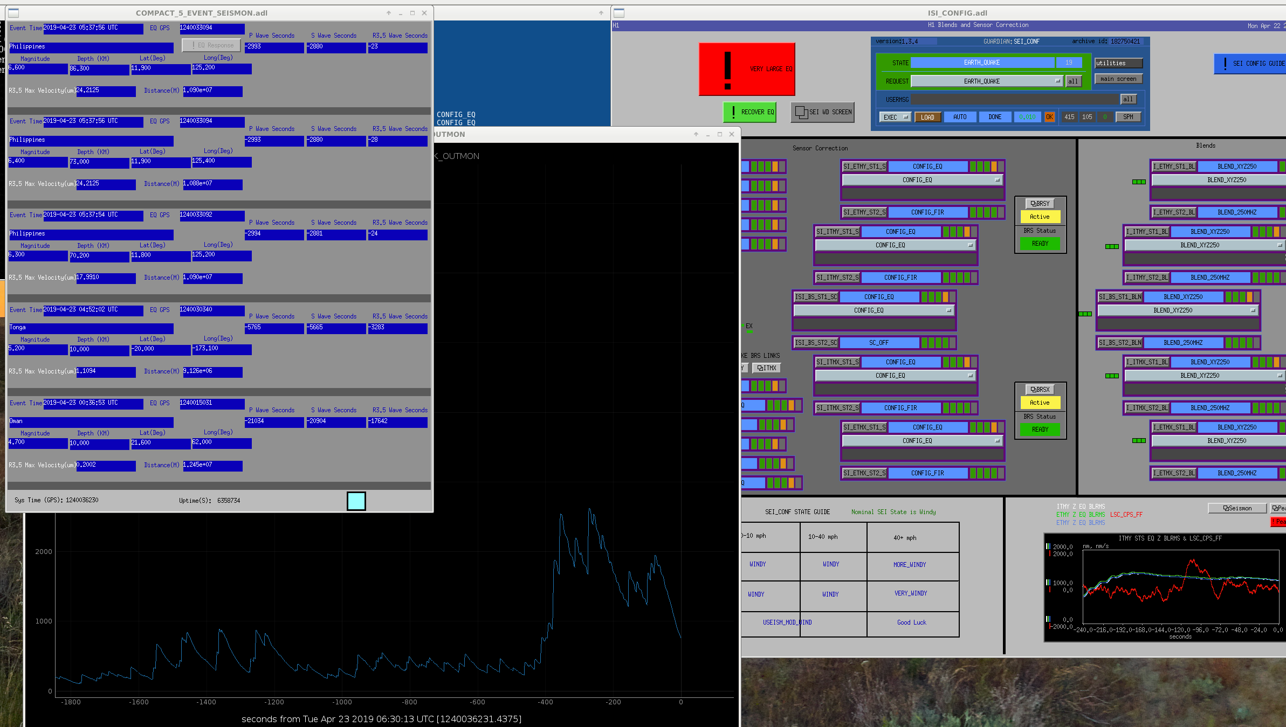Open the EXEC dropdown menu
Image resolution: width=1286 pixels, height=727 pixels.
click(895, 117)
